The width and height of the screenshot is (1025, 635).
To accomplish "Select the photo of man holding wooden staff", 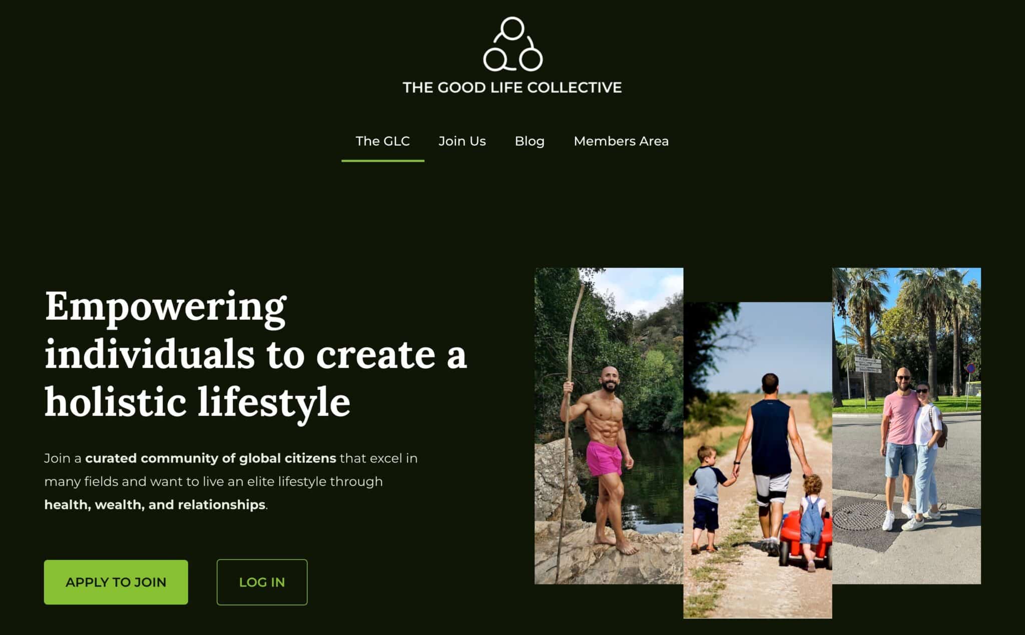I will click(x=609, y=426).
